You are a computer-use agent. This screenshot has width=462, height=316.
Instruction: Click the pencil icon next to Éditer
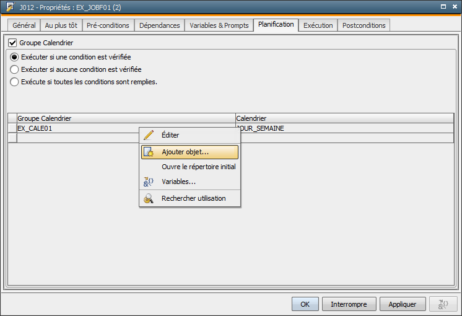pos(148,135)
